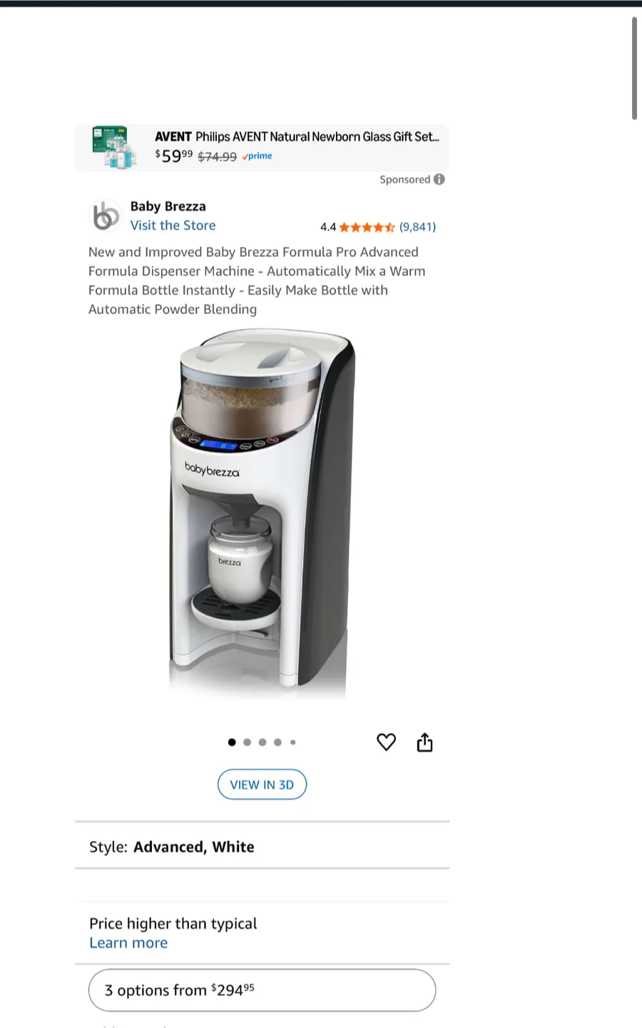Tap the star rating icons
This screenshot has height=1028, width=642.
(367, 227)
